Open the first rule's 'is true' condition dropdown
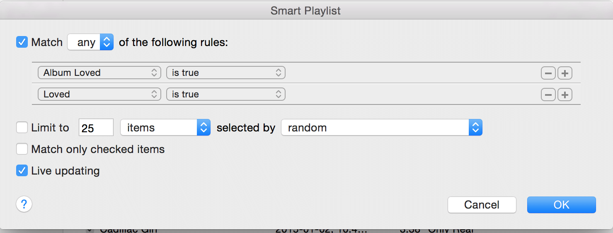This screenshot has width=613, height=233. 226,73
